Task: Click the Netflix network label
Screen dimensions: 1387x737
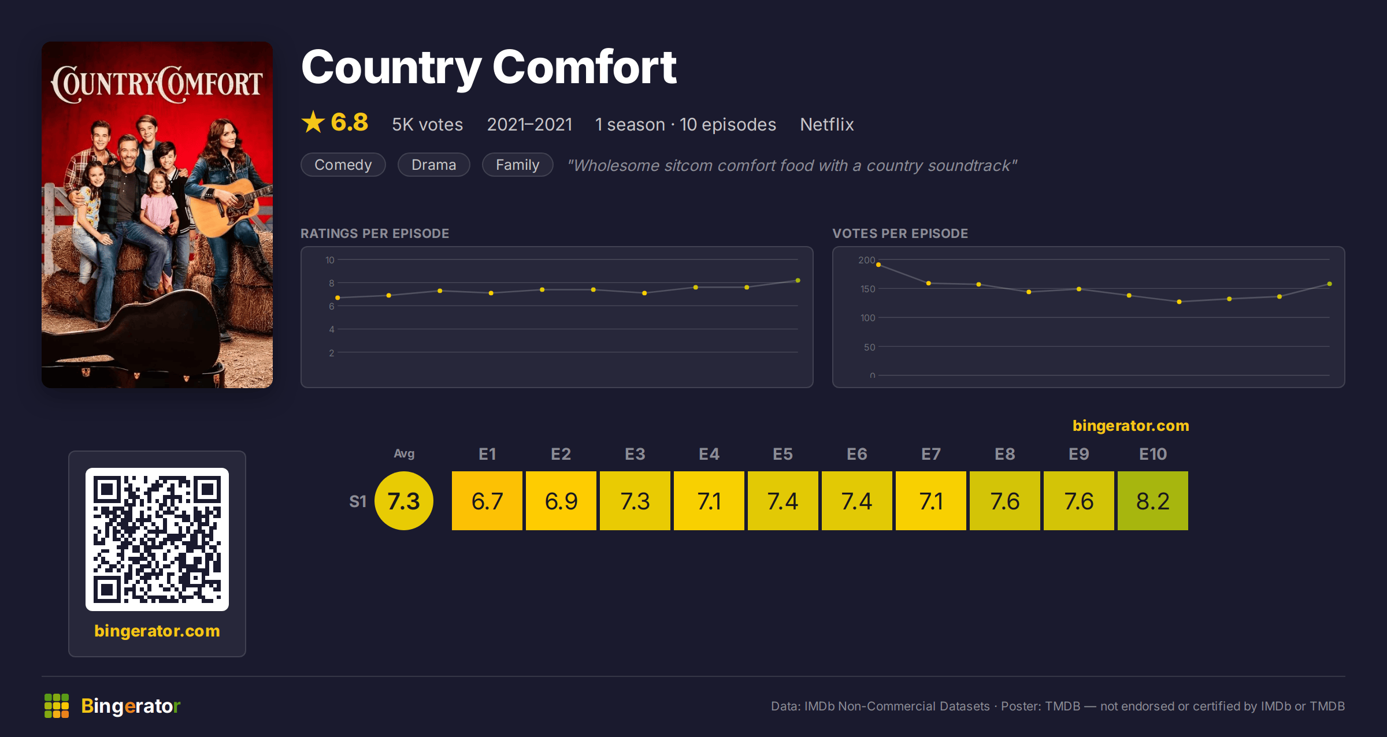Action: 827,124
